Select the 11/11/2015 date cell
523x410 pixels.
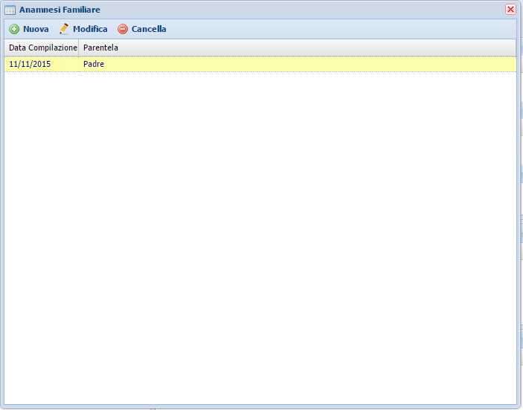(42, 64)
